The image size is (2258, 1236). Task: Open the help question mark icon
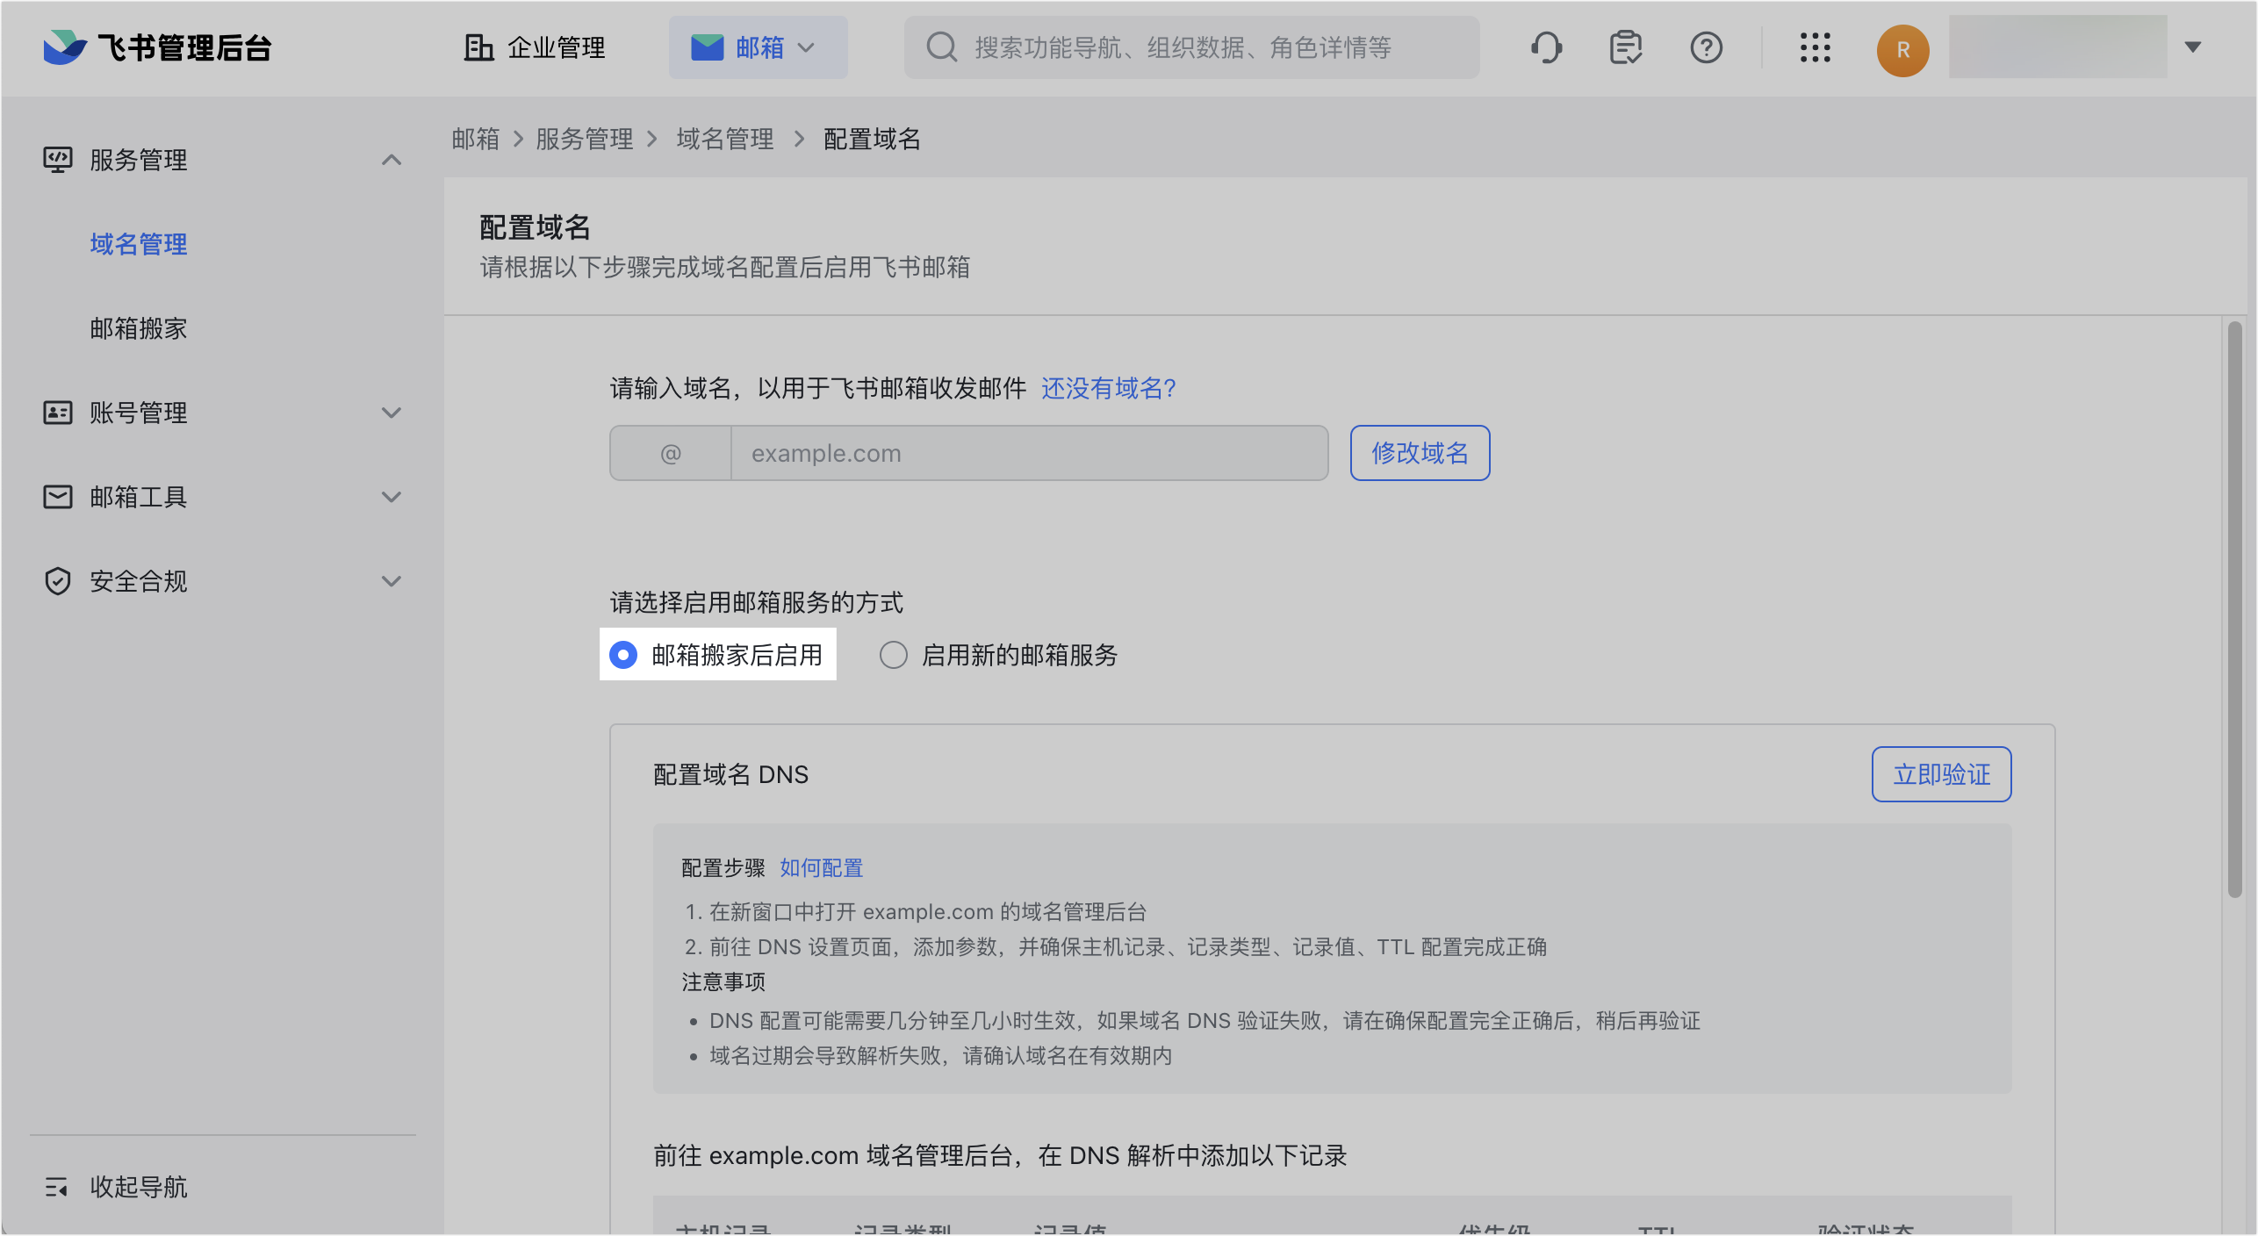pos(1706,47)
